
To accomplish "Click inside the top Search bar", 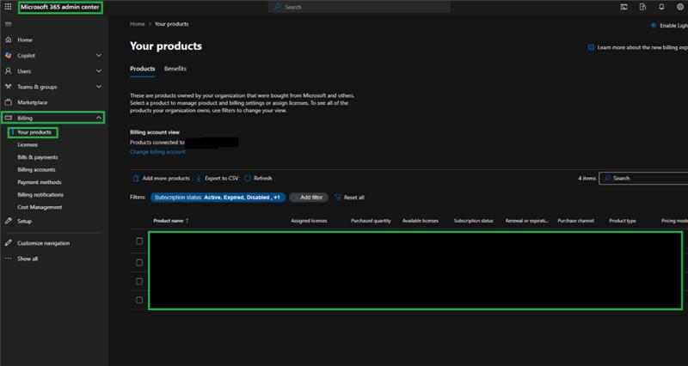I will [359, 7].
